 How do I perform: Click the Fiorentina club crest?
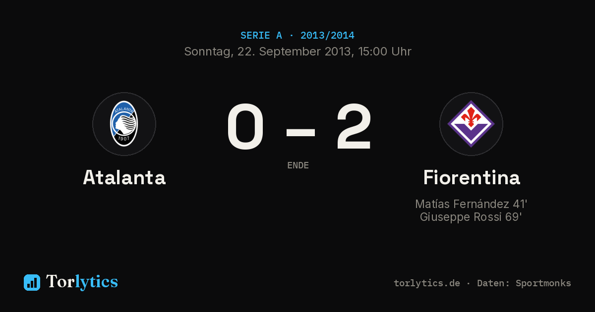[471, 124]
